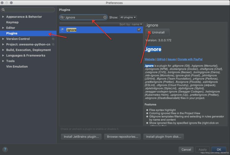Open the plugin GitHub link
This screenshot has height=155, width=230.
point(161,59)
